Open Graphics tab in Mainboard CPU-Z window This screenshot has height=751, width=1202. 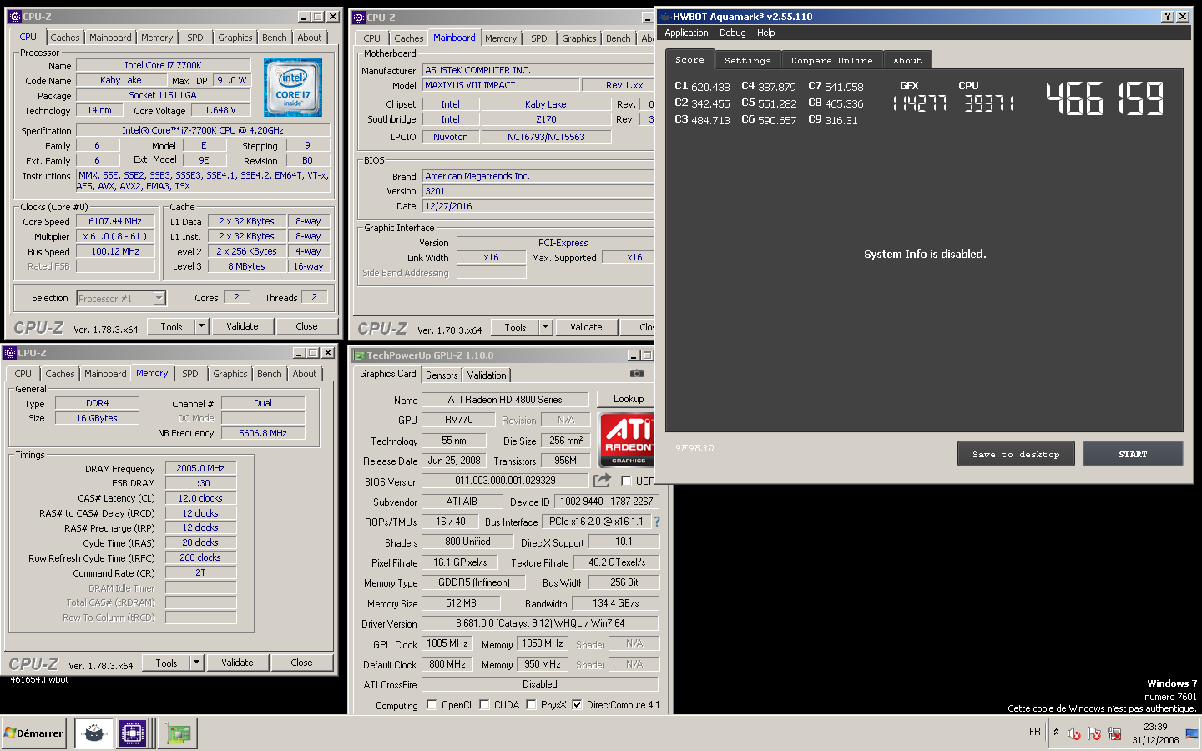[579, 38]
